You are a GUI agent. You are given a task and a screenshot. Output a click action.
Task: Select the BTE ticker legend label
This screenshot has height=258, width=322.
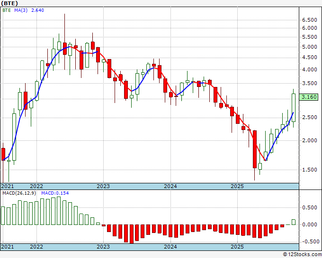click(7, 10)
